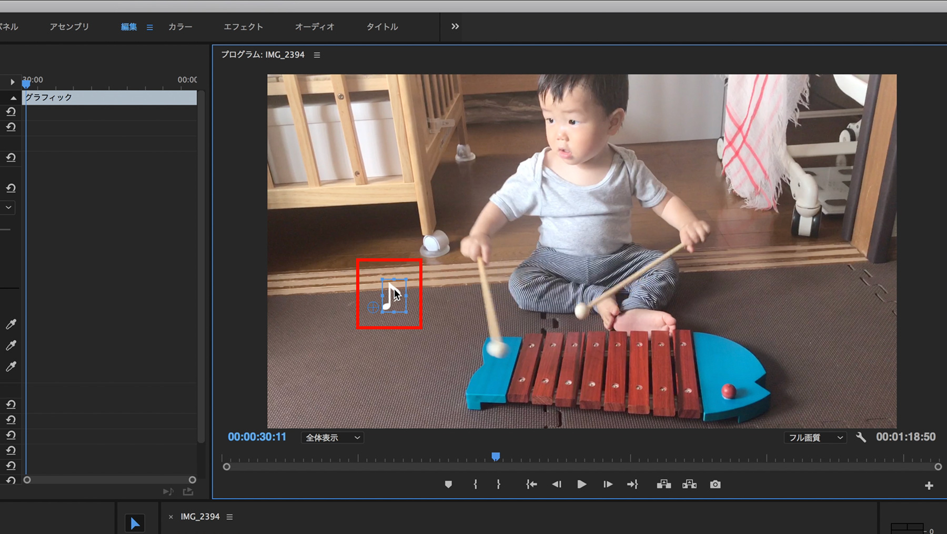Click the fifth reset icon below the eyedroppers
This screenshot has width=947, height=534.
11,465
